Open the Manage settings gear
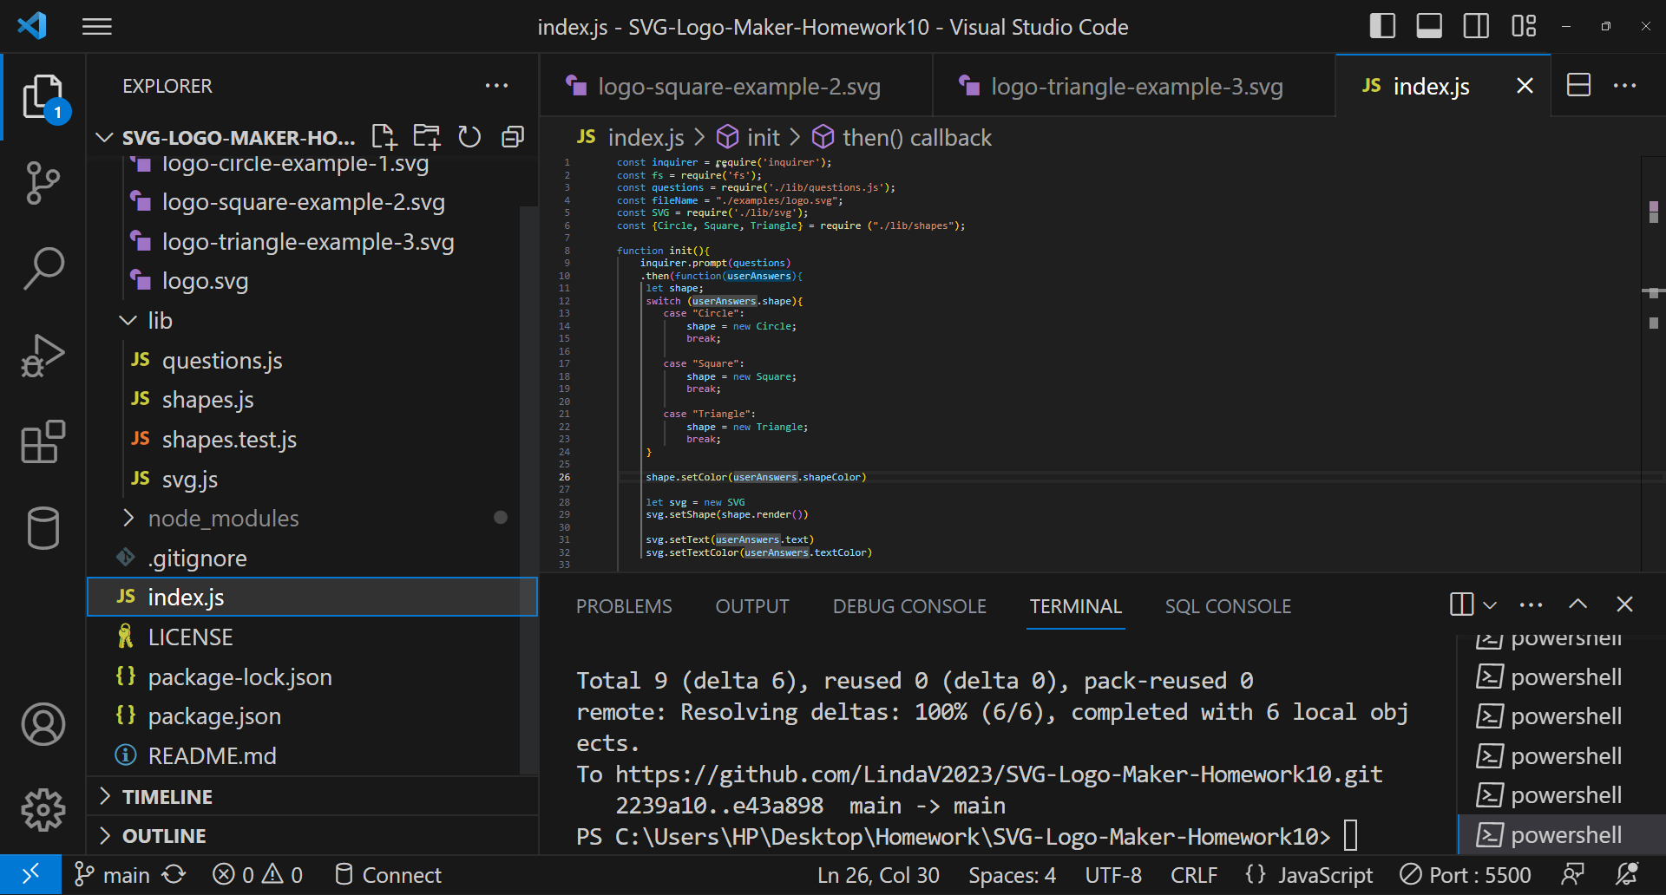This screenshot has width=1666, height=895. 43,810
